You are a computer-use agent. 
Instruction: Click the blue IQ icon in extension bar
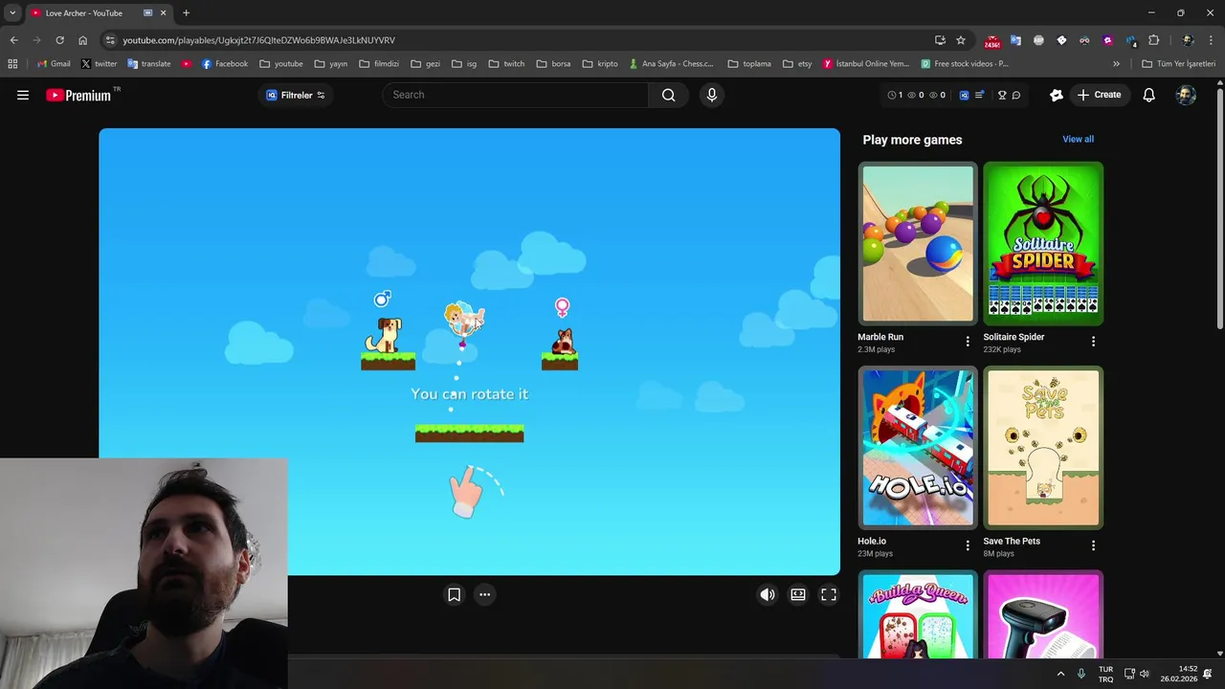coord(964,95)
